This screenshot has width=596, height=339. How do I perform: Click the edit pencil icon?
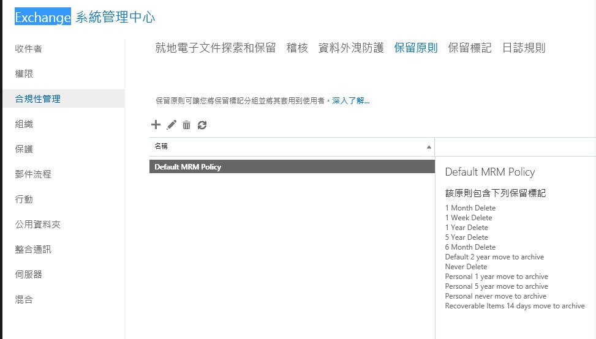pos(172,124)
